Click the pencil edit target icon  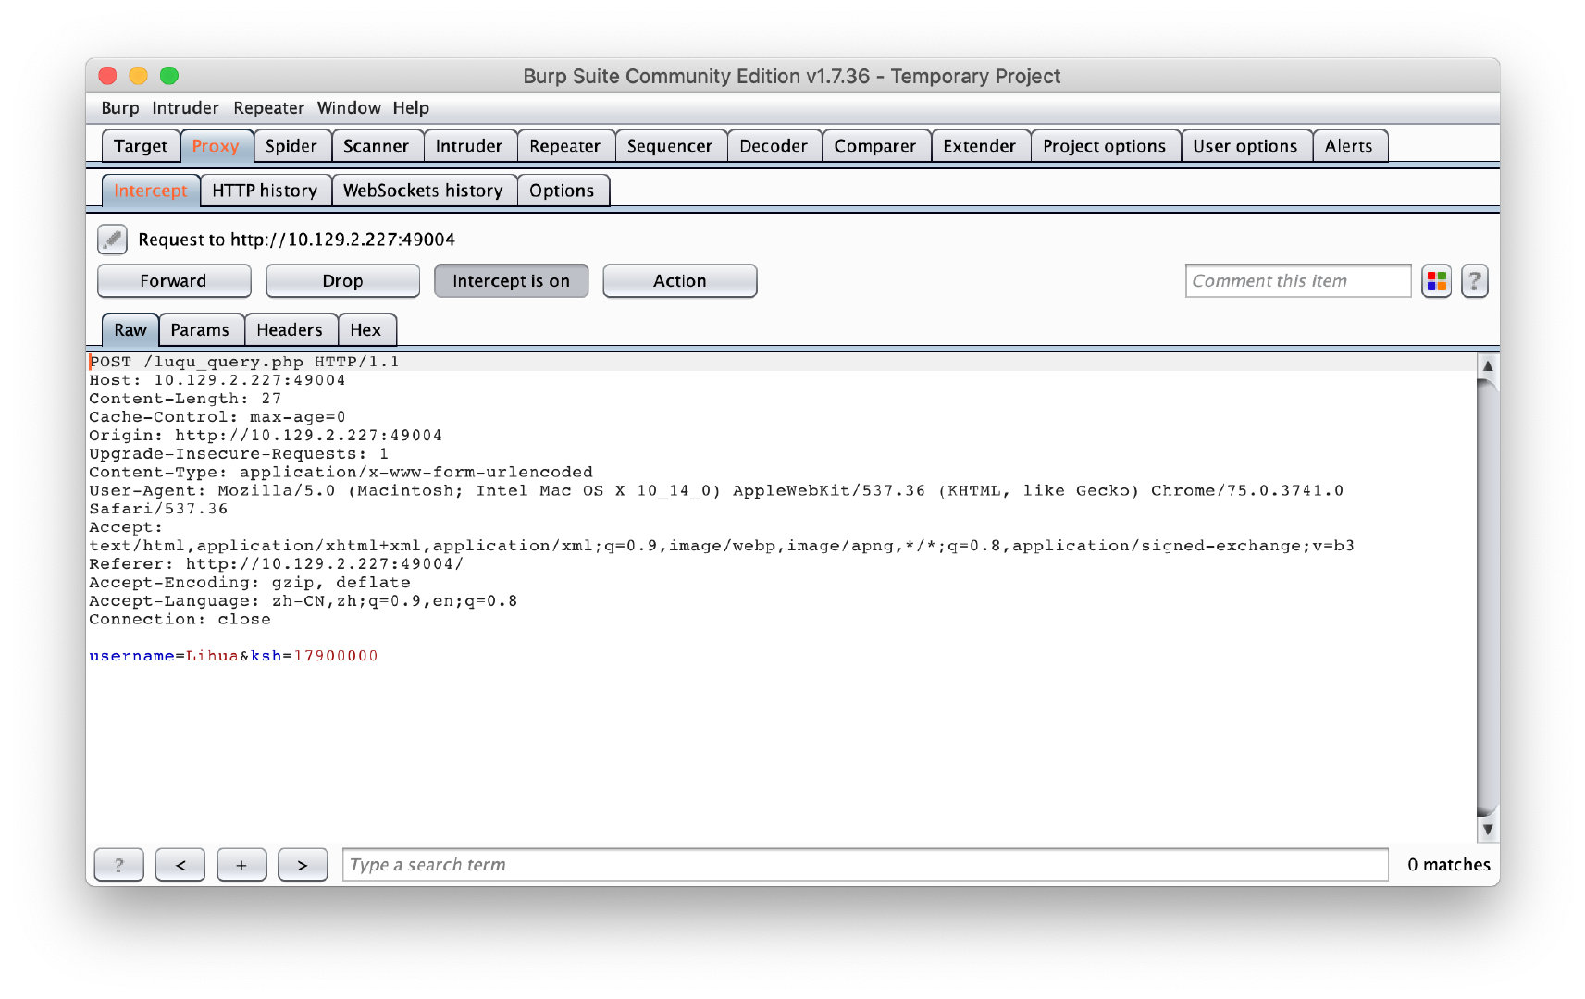click(x=112, y=240)
